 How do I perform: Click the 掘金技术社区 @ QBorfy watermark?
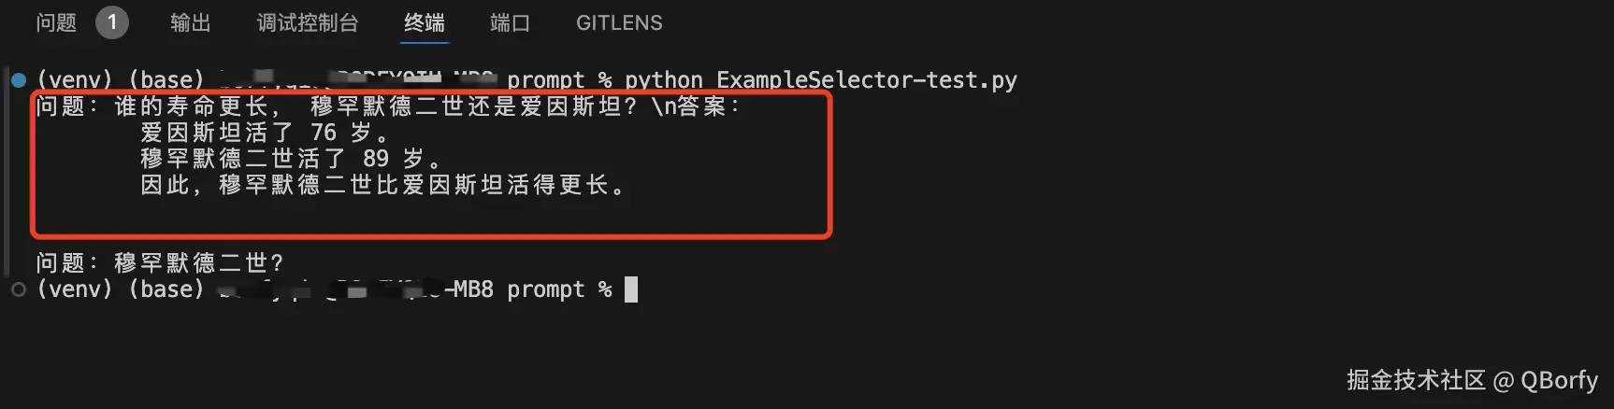(x=1472, y=380)
